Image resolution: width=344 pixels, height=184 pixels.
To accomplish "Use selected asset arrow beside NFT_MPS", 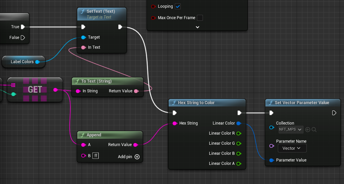I will tap(308, 130).
